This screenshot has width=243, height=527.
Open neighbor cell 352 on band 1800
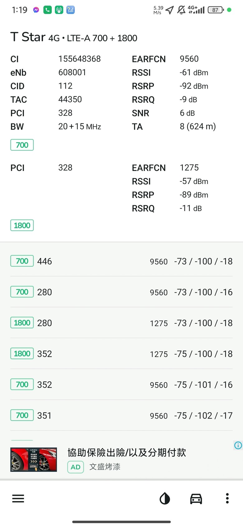[121, 354]
